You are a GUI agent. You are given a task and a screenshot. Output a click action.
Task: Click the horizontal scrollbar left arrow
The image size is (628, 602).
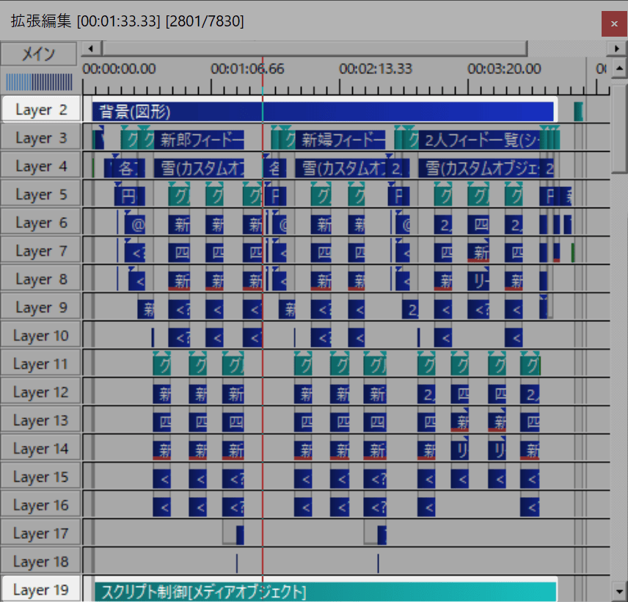pyautogui.click(x=90, y=48)
